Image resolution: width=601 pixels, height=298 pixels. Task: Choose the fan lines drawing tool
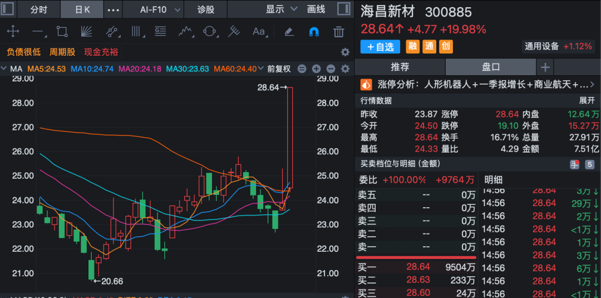(x=86, y=32)
